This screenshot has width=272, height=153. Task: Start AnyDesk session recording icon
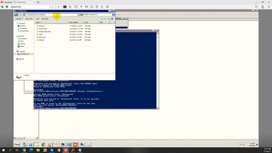pyautogui.click(x=108, y=7)
